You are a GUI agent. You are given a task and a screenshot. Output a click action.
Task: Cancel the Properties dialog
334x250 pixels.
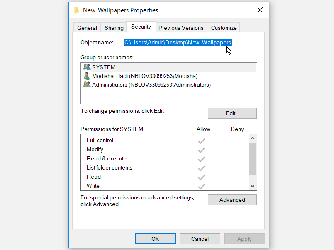point(200,239)
